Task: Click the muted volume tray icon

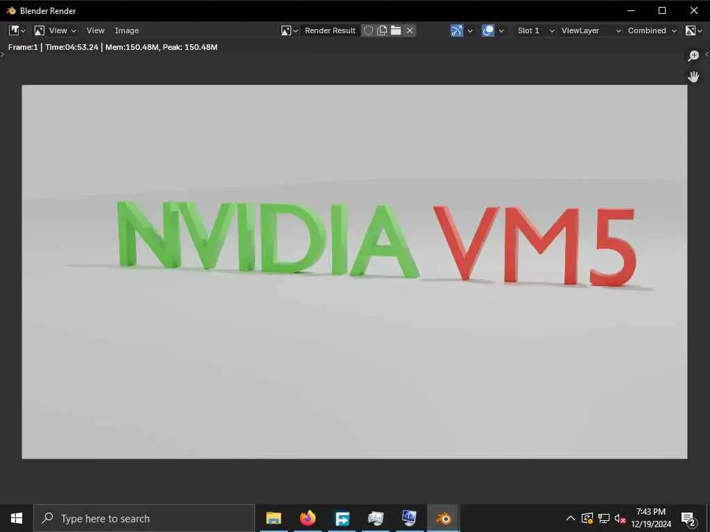Action: click(620, 518)
